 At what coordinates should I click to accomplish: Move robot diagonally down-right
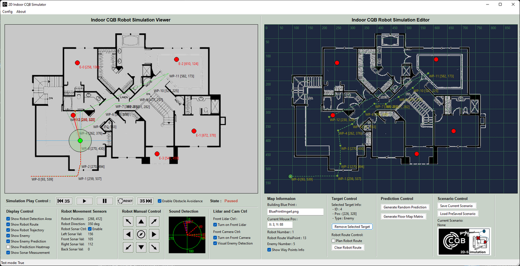click(154, 247)
